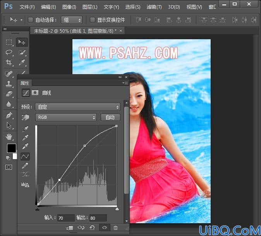Open the 编辑(E) menu
The image size is (261, 236).
pos(48,7)
